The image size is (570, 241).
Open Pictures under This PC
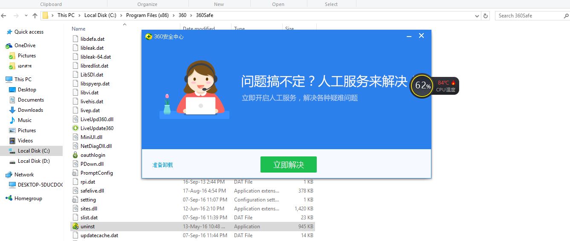tap(27, 130)
